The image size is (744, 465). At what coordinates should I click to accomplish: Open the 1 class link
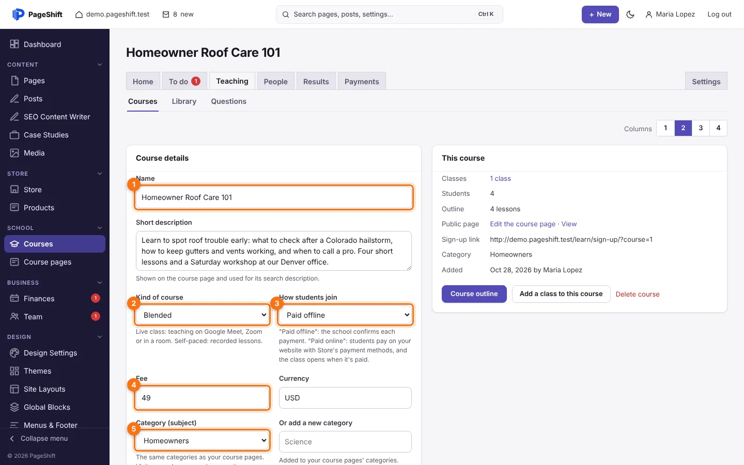pyautogui.click(x=501, y=179)
